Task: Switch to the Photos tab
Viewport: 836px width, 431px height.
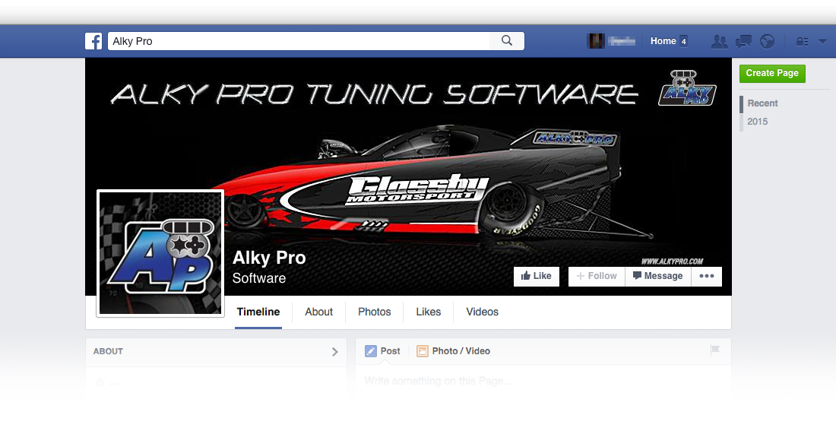Action: pyautogui.click(x=374, y=312)
